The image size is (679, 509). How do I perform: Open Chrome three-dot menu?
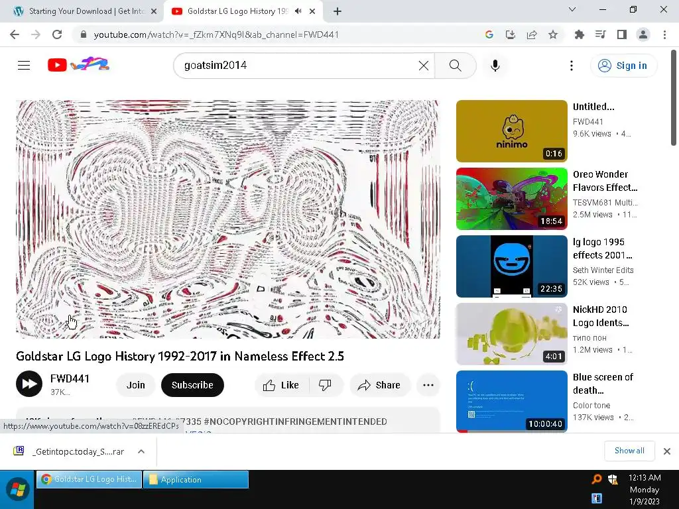664,34
